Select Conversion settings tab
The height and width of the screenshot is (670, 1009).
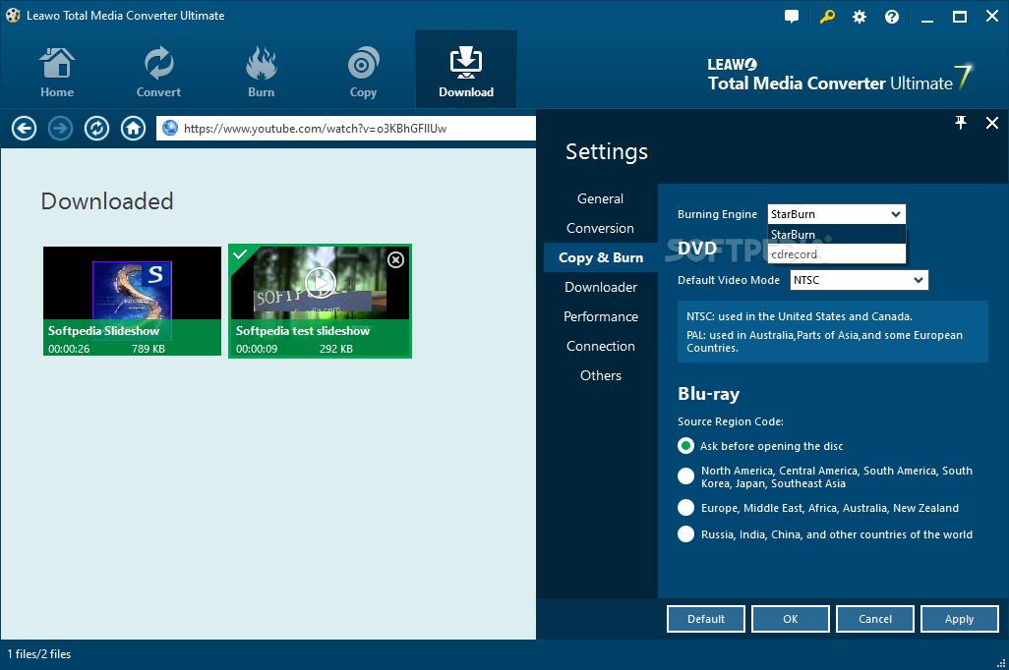[600, 228]
